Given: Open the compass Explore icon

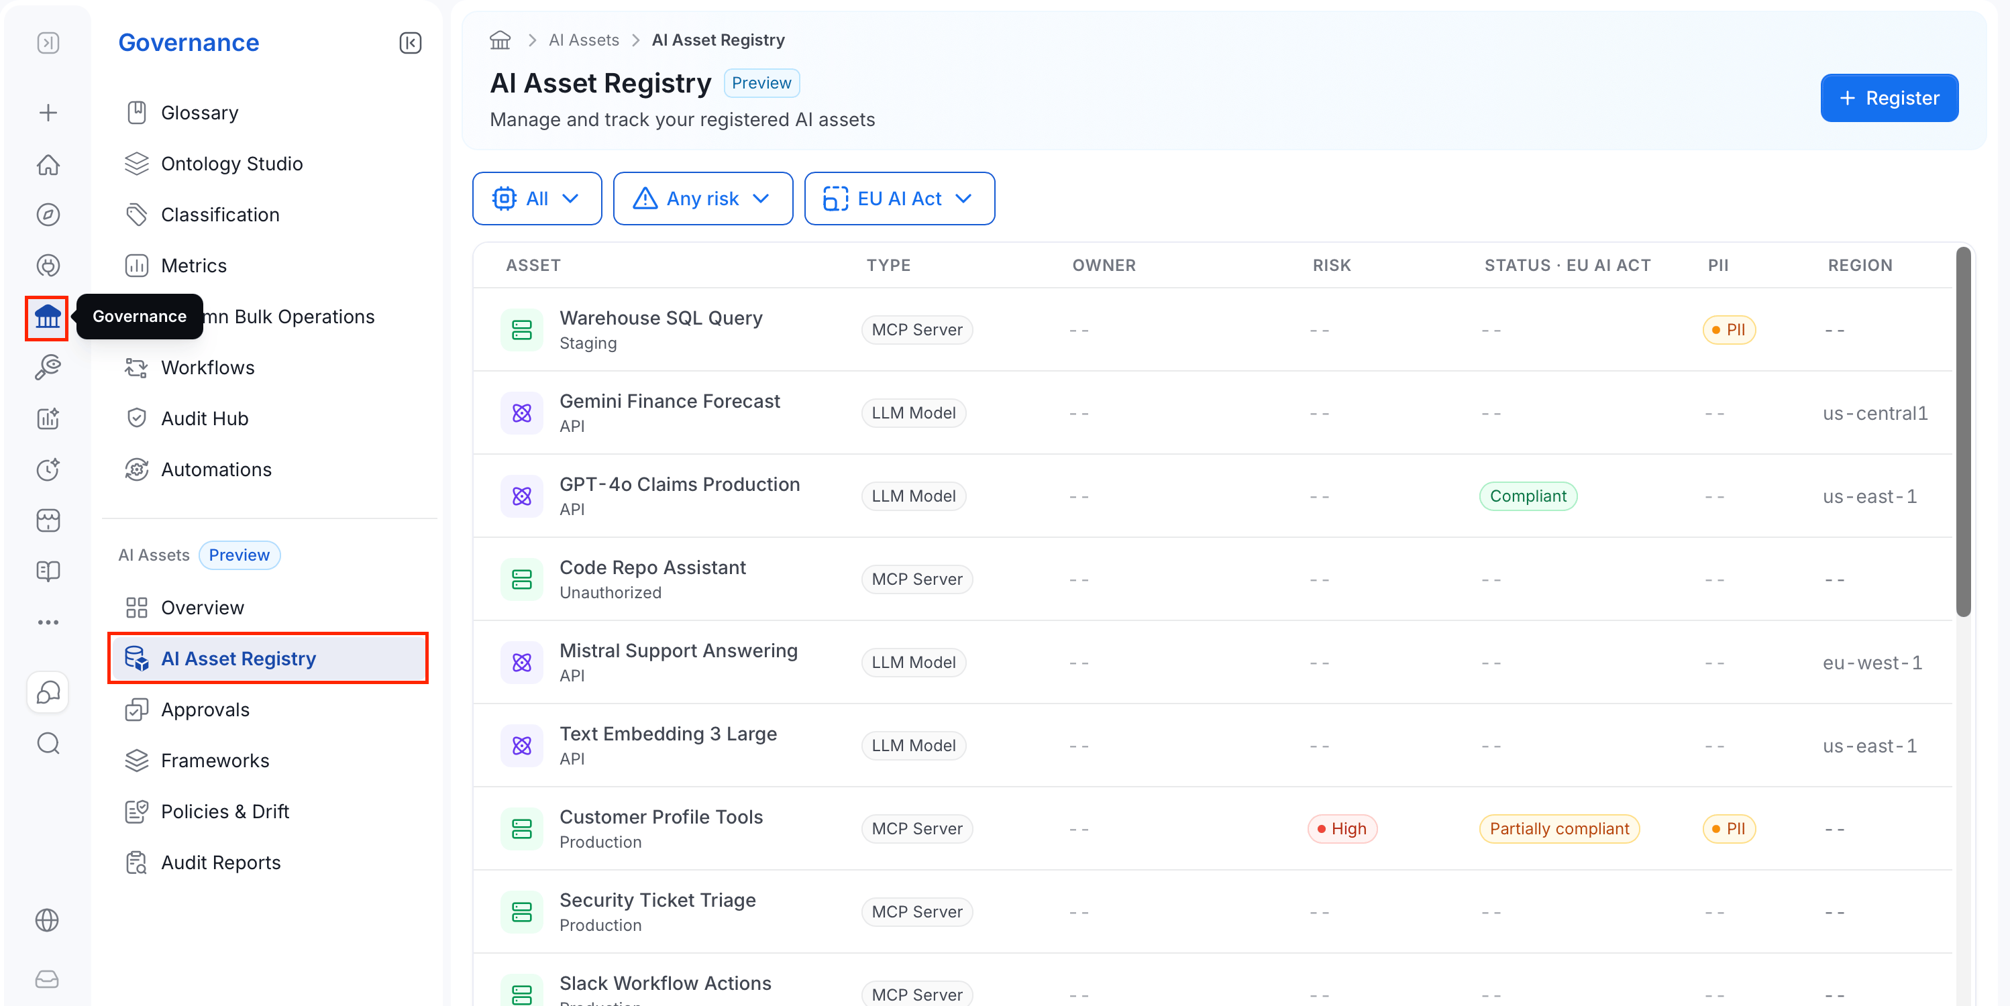Looking at the screenshot, I should (48, 215).
